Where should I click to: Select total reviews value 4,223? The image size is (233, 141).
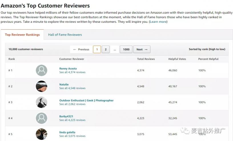pos(140,118)
